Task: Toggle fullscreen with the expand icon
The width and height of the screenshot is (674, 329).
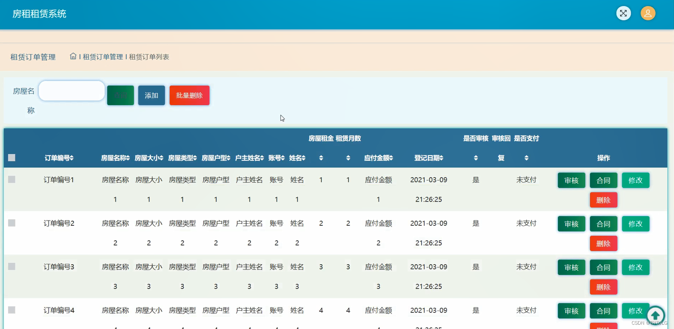Action: coord(623,13)
